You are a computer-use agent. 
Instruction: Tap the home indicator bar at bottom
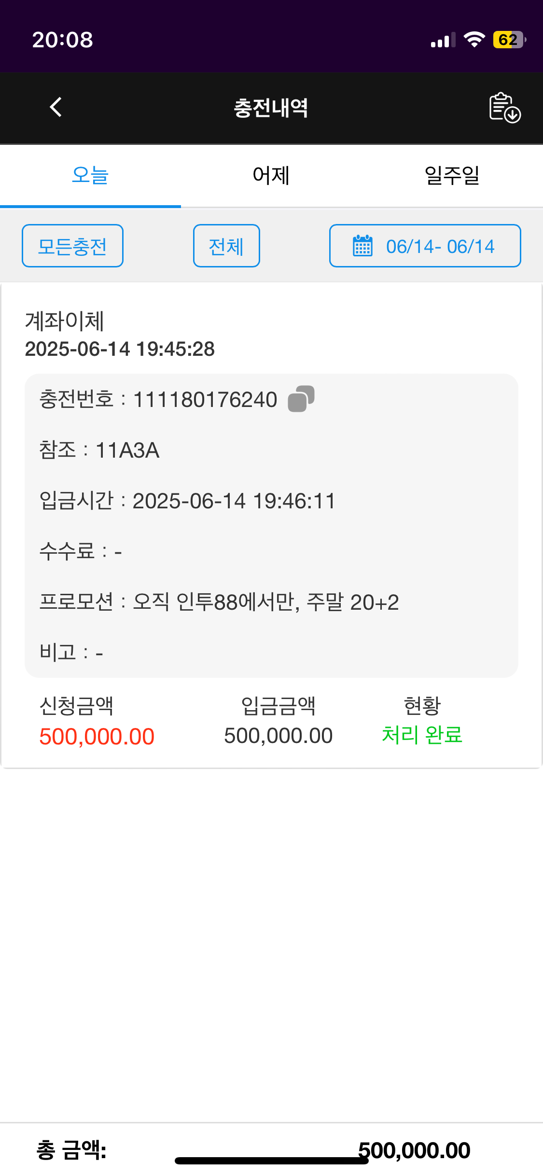point(271,1161)
